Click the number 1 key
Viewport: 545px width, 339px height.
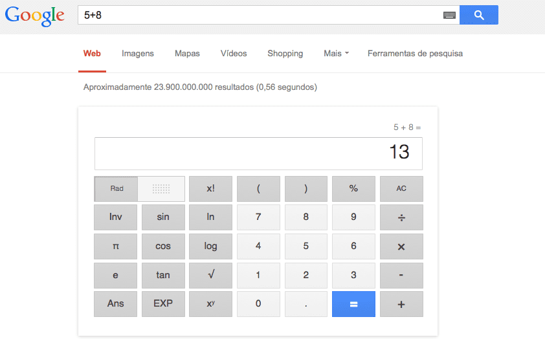pos(258,276)
